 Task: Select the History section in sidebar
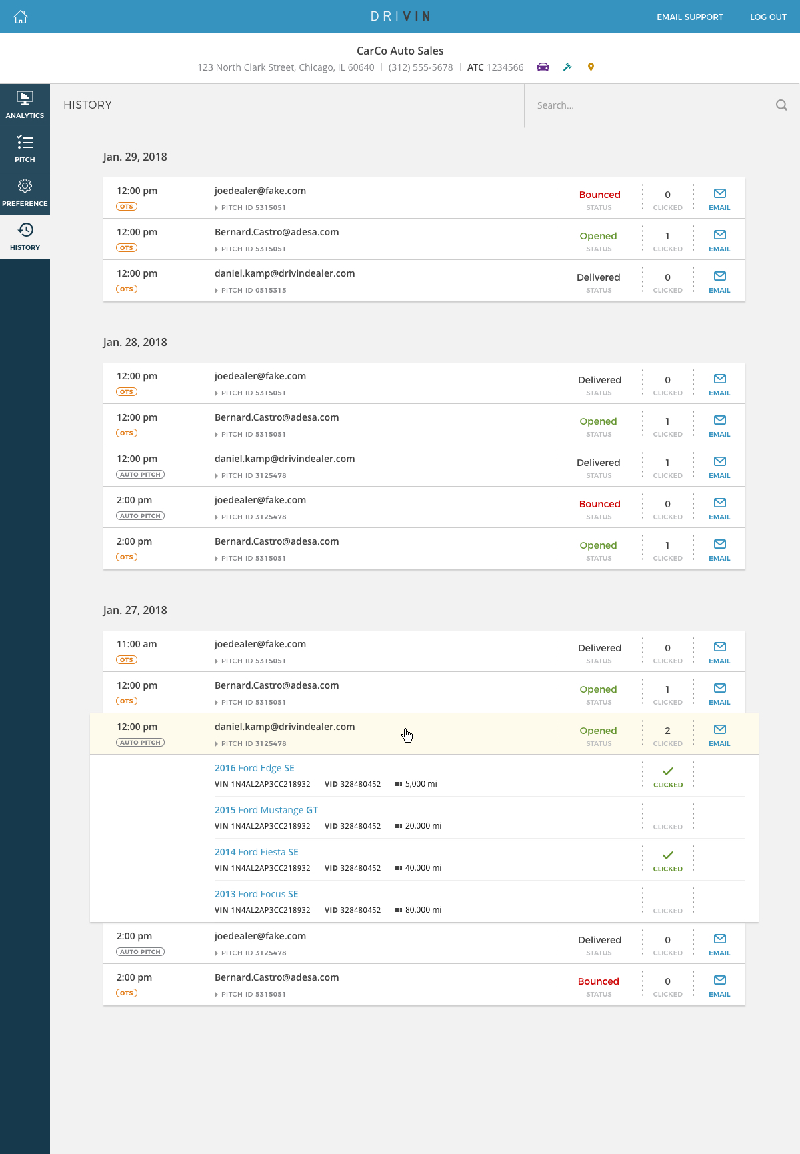(x=25, y=237)
